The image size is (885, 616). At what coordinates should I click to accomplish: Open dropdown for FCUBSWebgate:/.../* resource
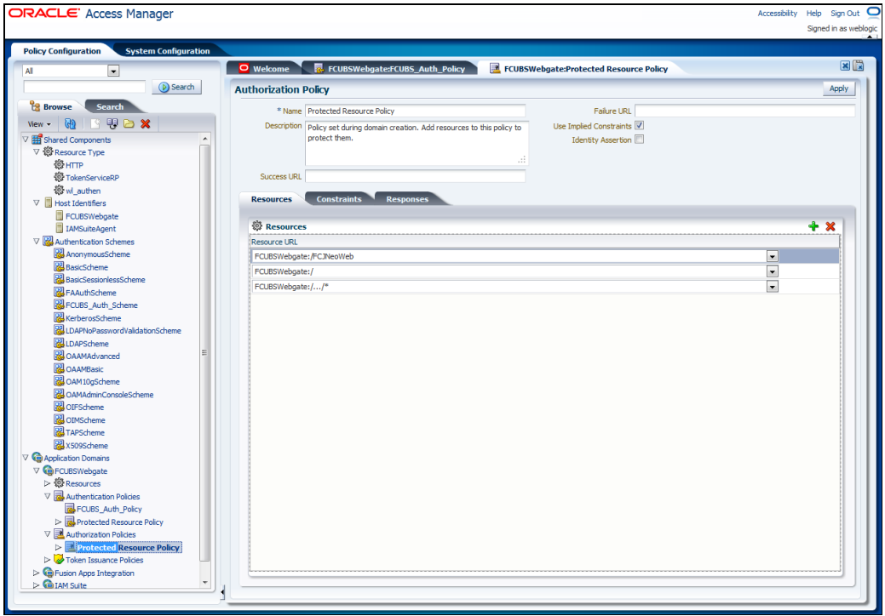click(x=772, y=287)
